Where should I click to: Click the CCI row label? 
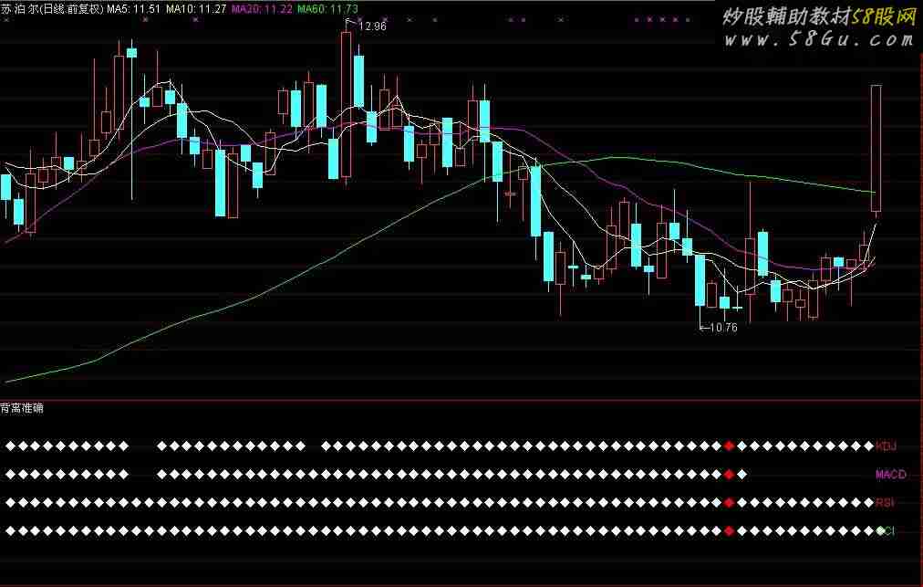click(886, 531)
